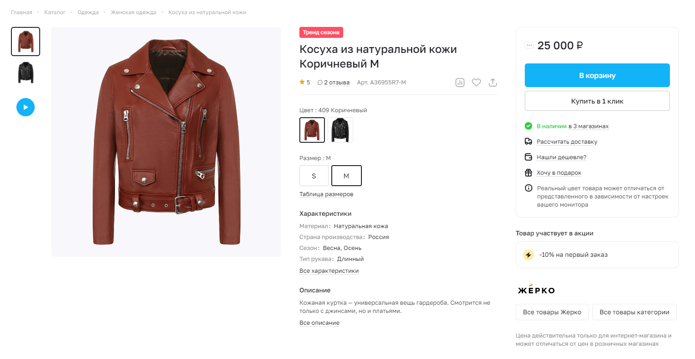Click the star rating icon
The image size is (695, 359).
coord(302,82)
